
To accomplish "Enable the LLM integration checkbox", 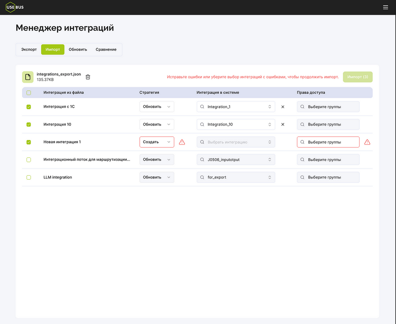I will [x=29, y=178].
